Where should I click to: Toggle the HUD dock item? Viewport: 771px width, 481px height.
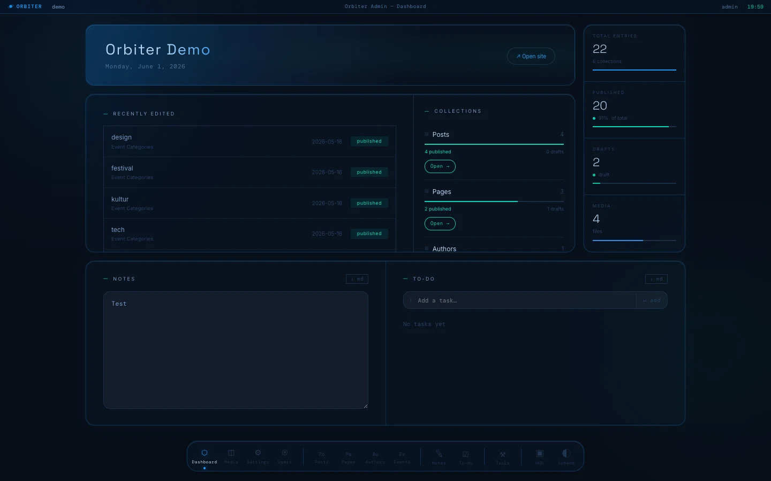pyautogui.click(x=540, y=457)
